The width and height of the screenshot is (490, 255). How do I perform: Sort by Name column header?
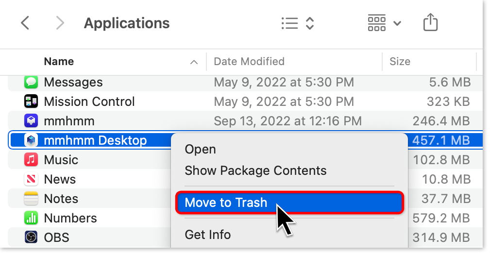click(59, 62)
